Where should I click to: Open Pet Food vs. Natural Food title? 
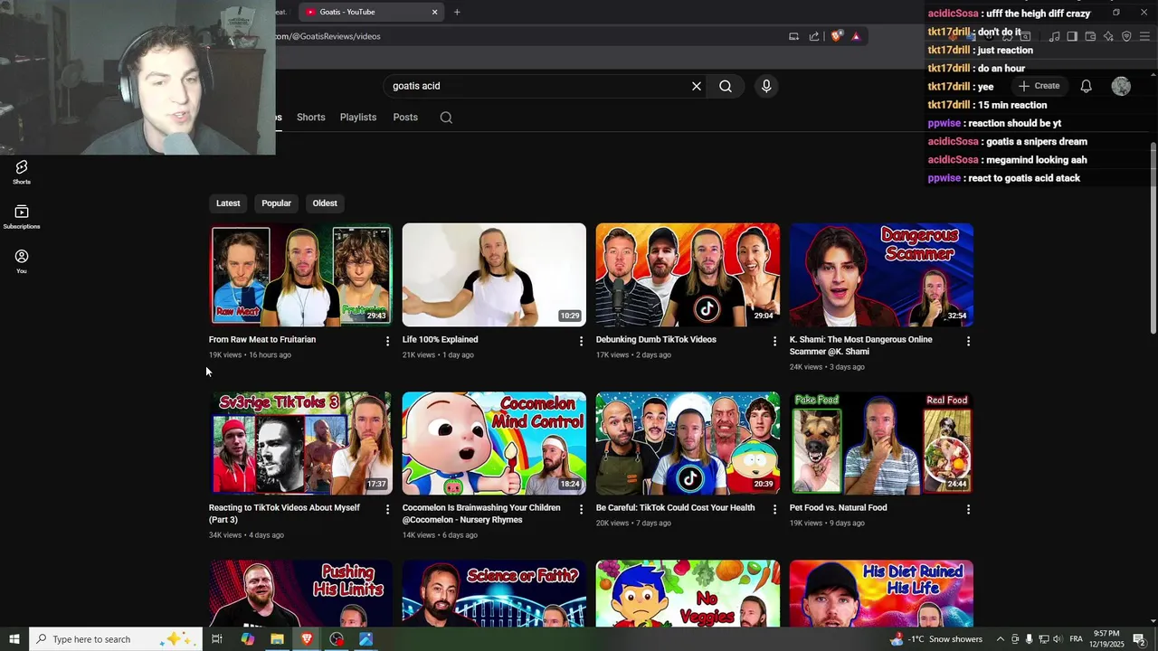(x=839, y=508)
